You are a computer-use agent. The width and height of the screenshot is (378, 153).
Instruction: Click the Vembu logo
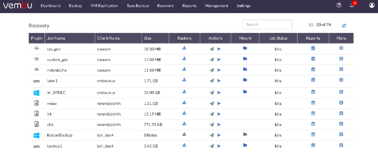click(17, 6)
